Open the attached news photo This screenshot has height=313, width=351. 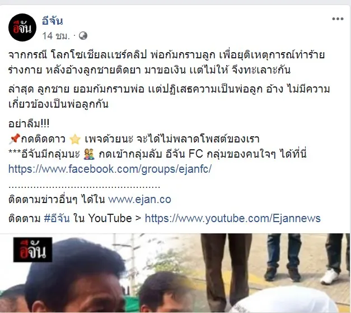(x=176, y=273)
